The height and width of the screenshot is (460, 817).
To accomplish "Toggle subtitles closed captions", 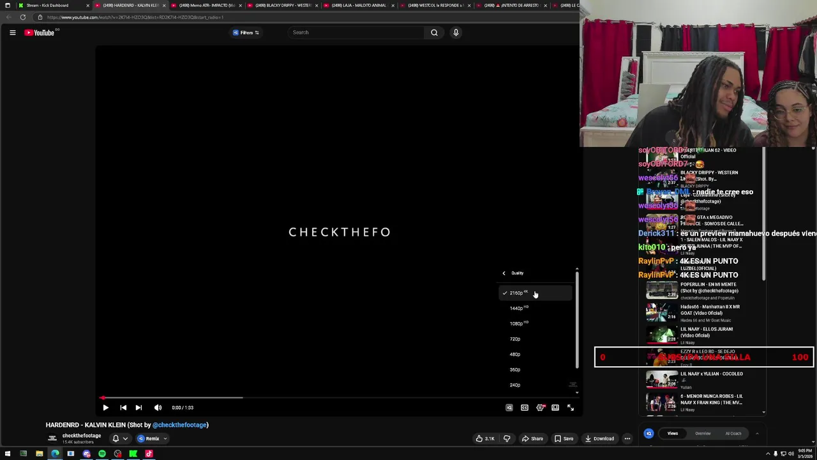I will click(525, 408).
